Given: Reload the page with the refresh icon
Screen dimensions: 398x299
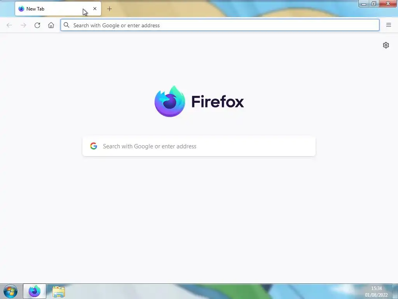Looking at the screenshot, I should [x=37, y=25].
